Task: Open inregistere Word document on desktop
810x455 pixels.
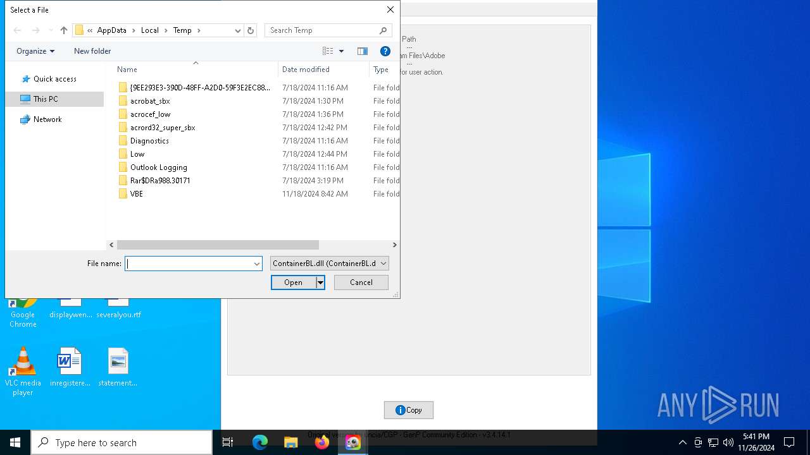Action: 70,368
